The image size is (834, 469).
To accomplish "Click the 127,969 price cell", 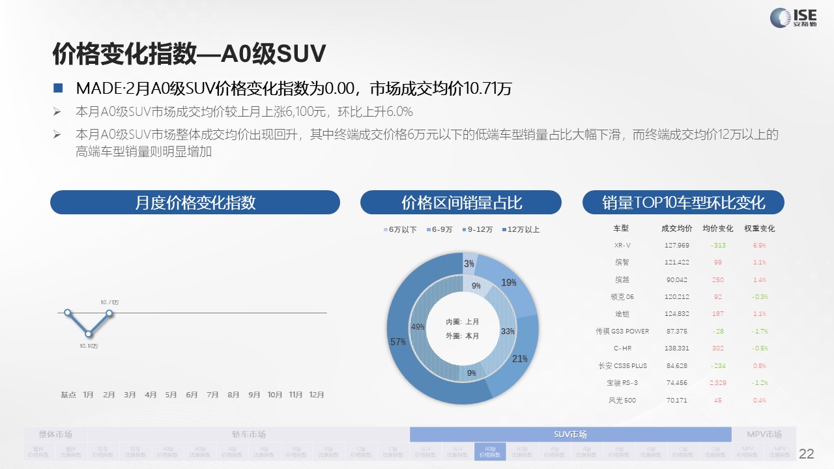I will point(677,246).
